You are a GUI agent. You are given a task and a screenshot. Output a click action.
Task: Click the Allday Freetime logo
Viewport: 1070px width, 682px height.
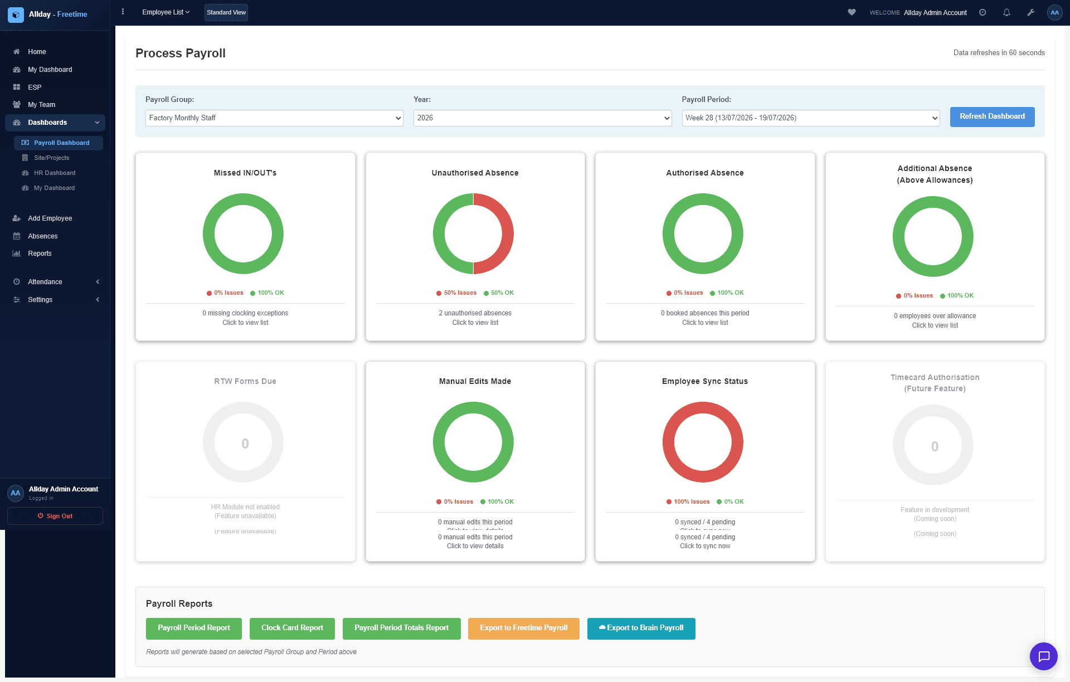pos(48,14)
